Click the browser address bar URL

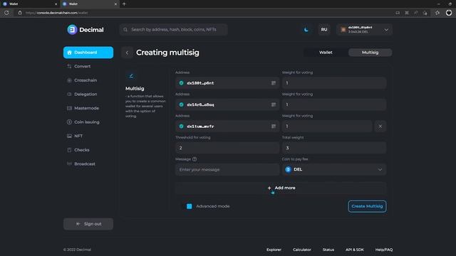(x=56, y=13)
